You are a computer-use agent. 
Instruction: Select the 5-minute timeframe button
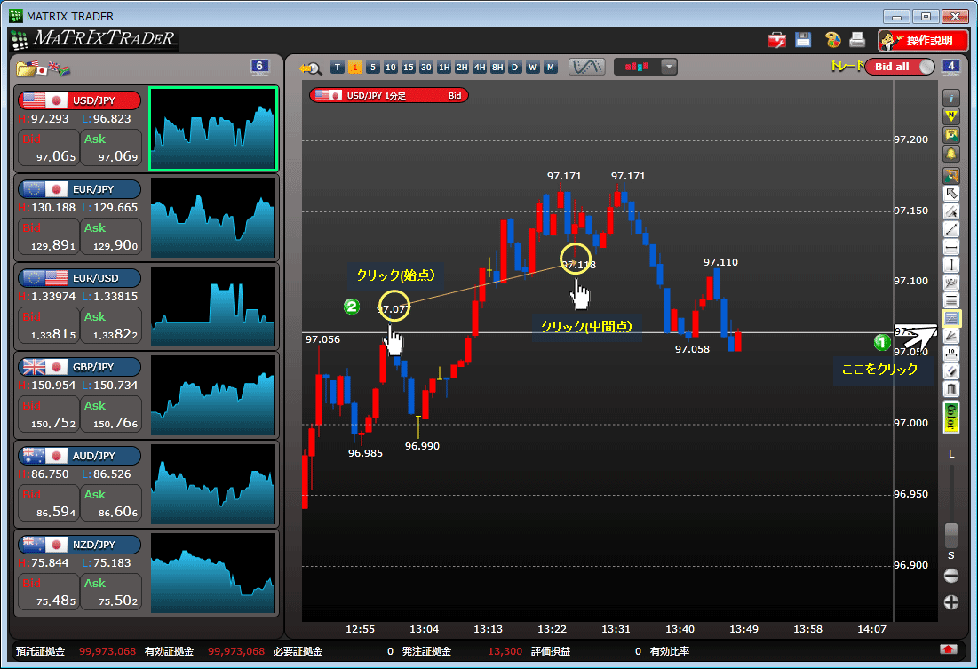[373, 67]
